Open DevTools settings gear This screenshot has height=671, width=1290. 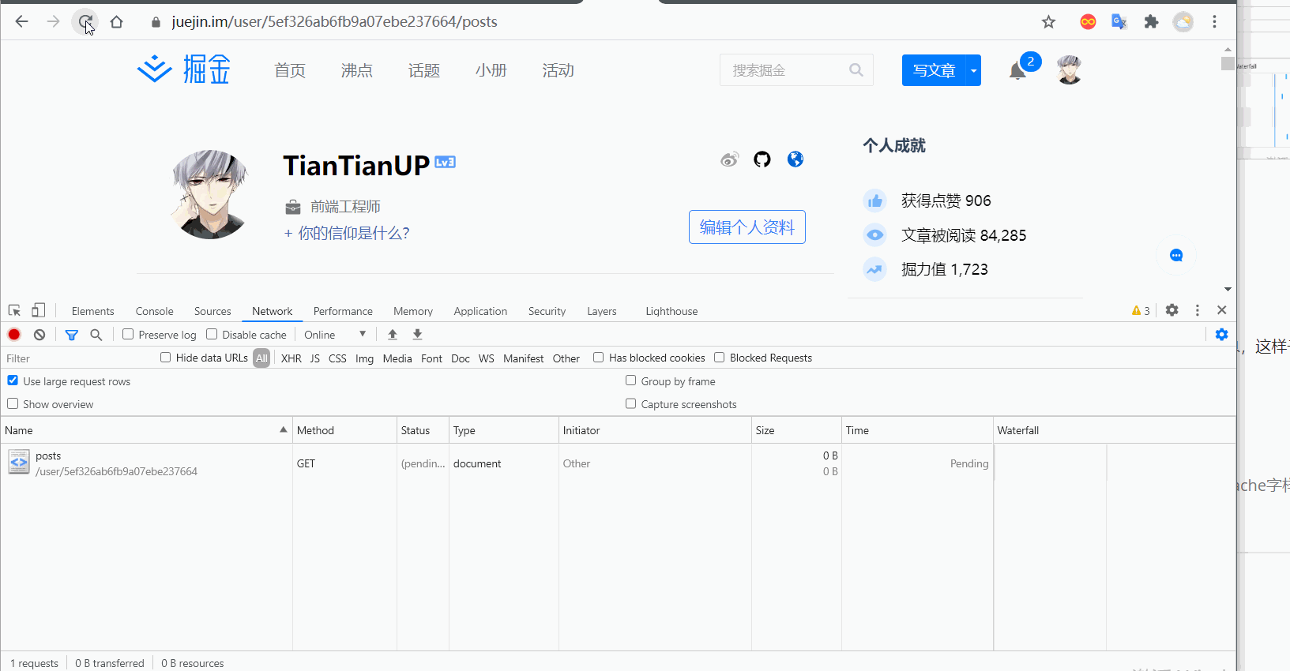(1172, 310)
